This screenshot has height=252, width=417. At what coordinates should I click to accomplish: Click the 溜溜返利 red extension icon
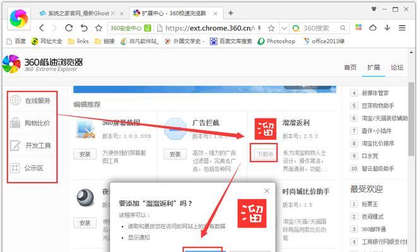[265, 129]
